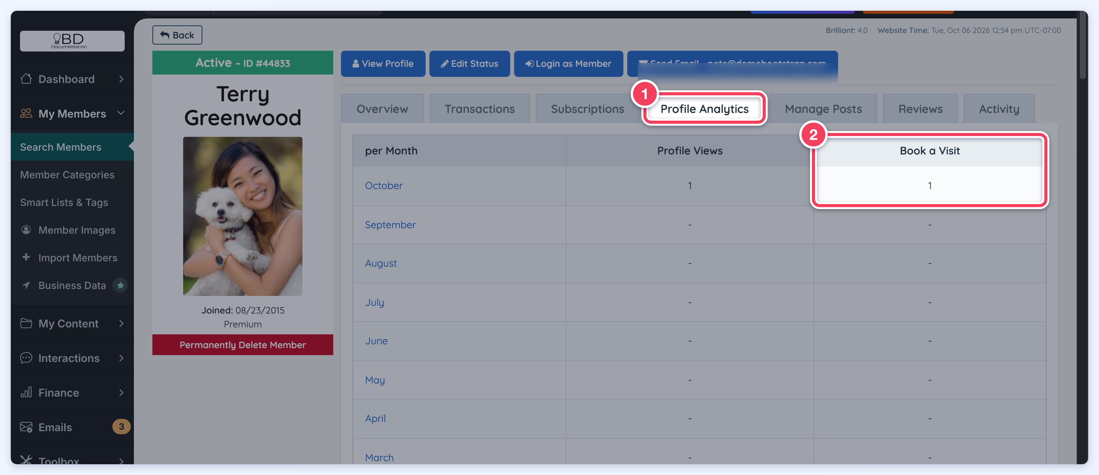Viewport: 1099px width, 475px height.
Task: Click the Back button
Action: coord(177,35)
